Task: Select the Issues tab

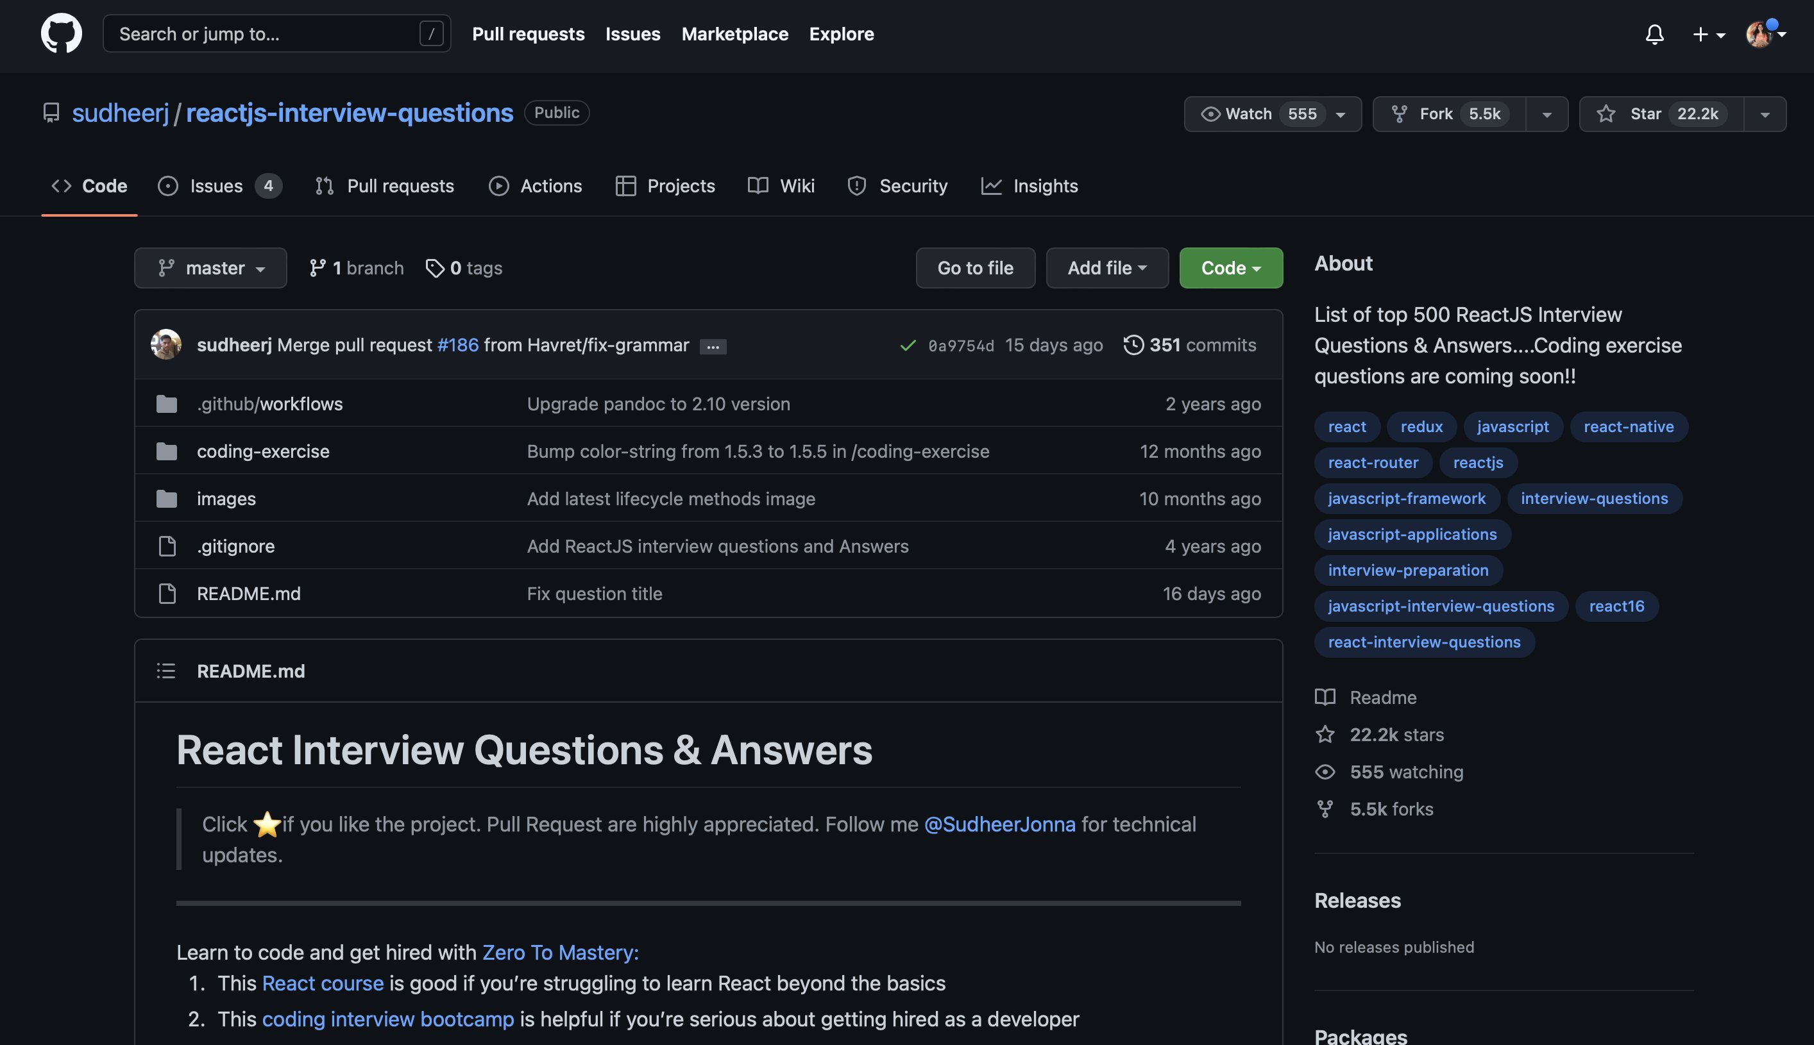Action: (219, 186)
